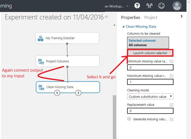Open Generate missing value options menu icon

click(171, 119)
